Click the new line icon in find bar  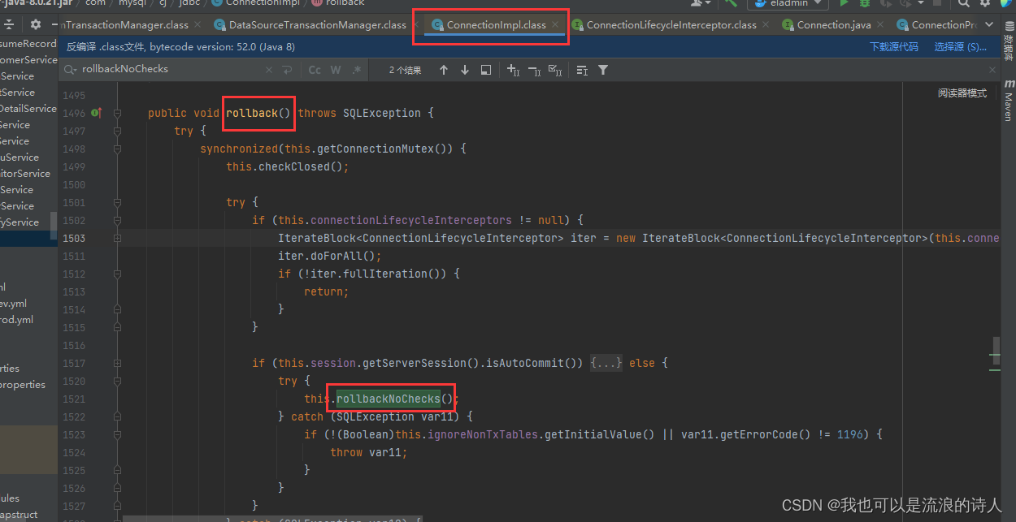click(x=287, y=70)
